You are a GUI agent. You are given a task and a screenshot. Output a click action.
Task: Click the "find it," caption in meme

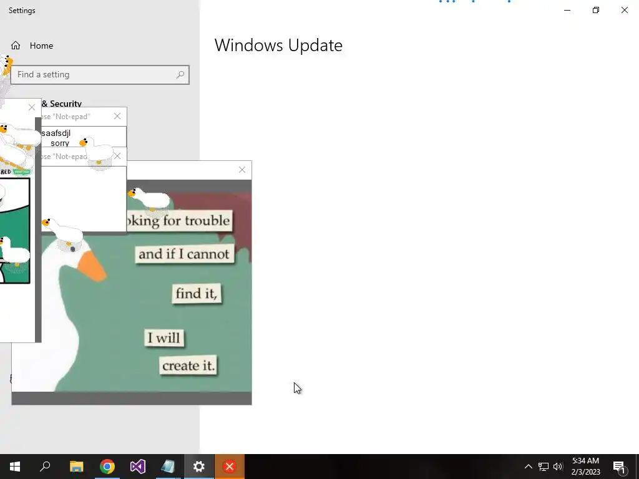(197, 293)
